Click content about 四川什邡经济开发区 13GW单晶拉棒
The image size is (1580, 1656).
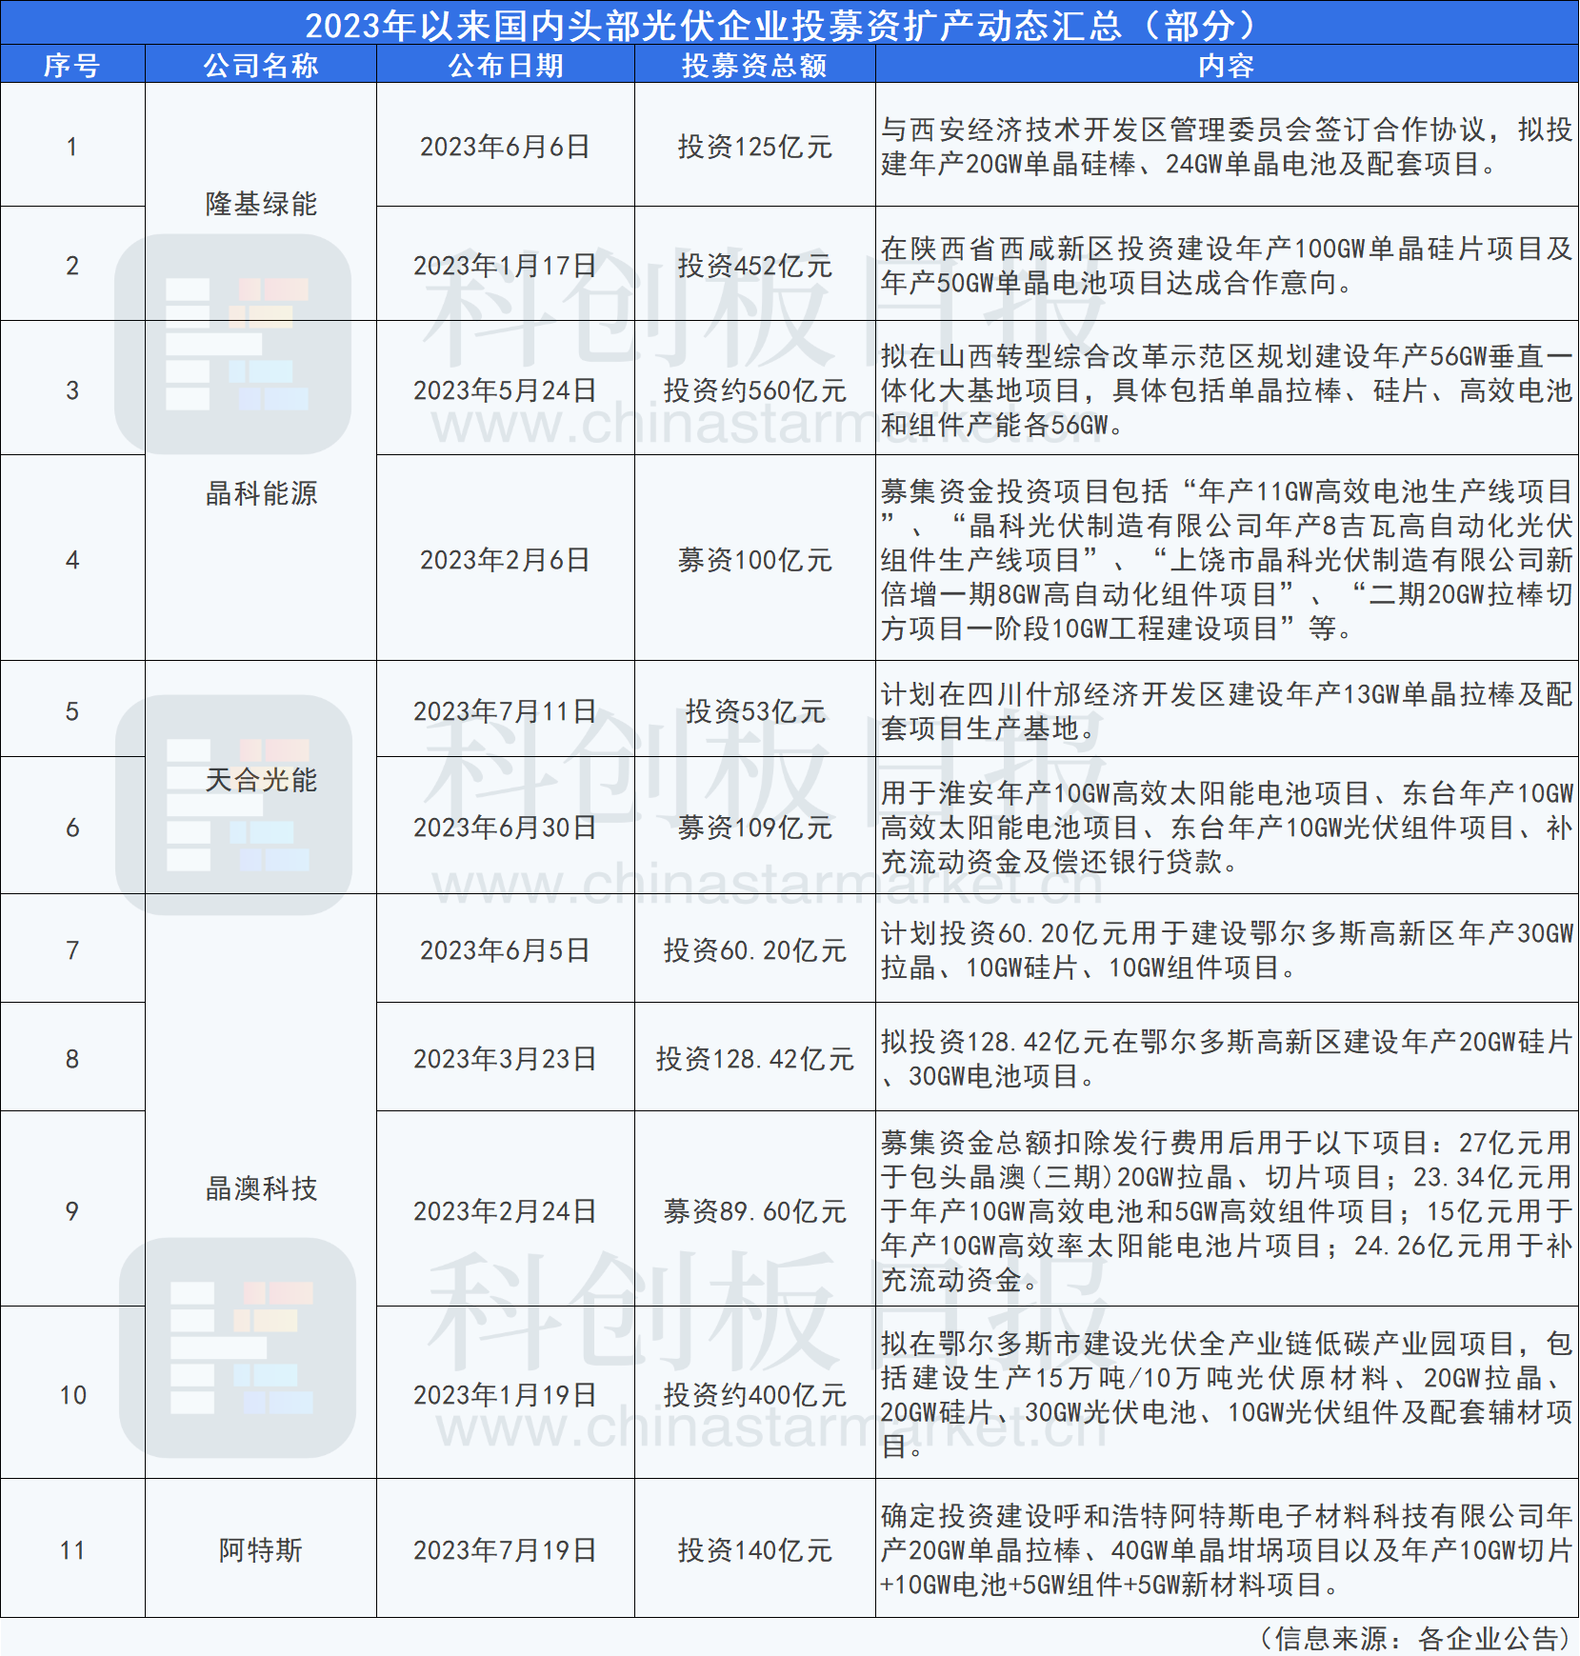1227,710
